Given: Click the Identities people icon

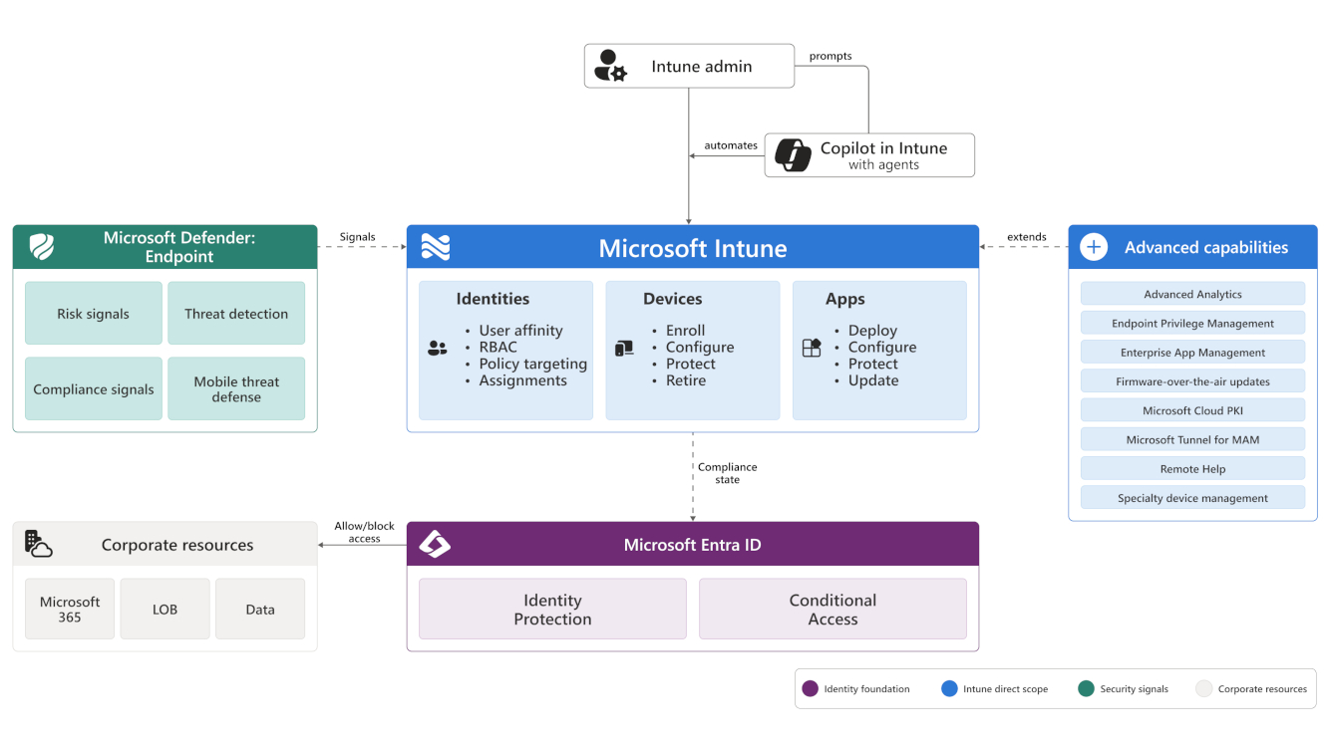Looking at the screenshot, I should click(x=437, y=349).
